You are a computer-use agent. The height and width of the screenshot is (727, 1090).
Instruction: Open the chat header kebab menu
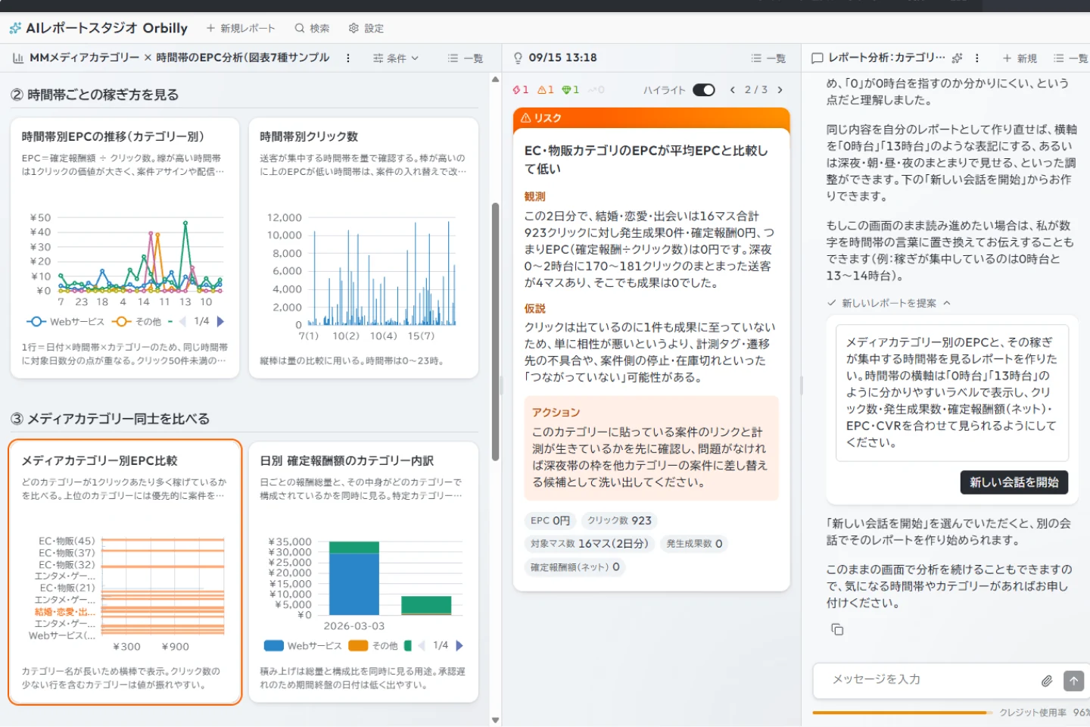pos(977,58)
